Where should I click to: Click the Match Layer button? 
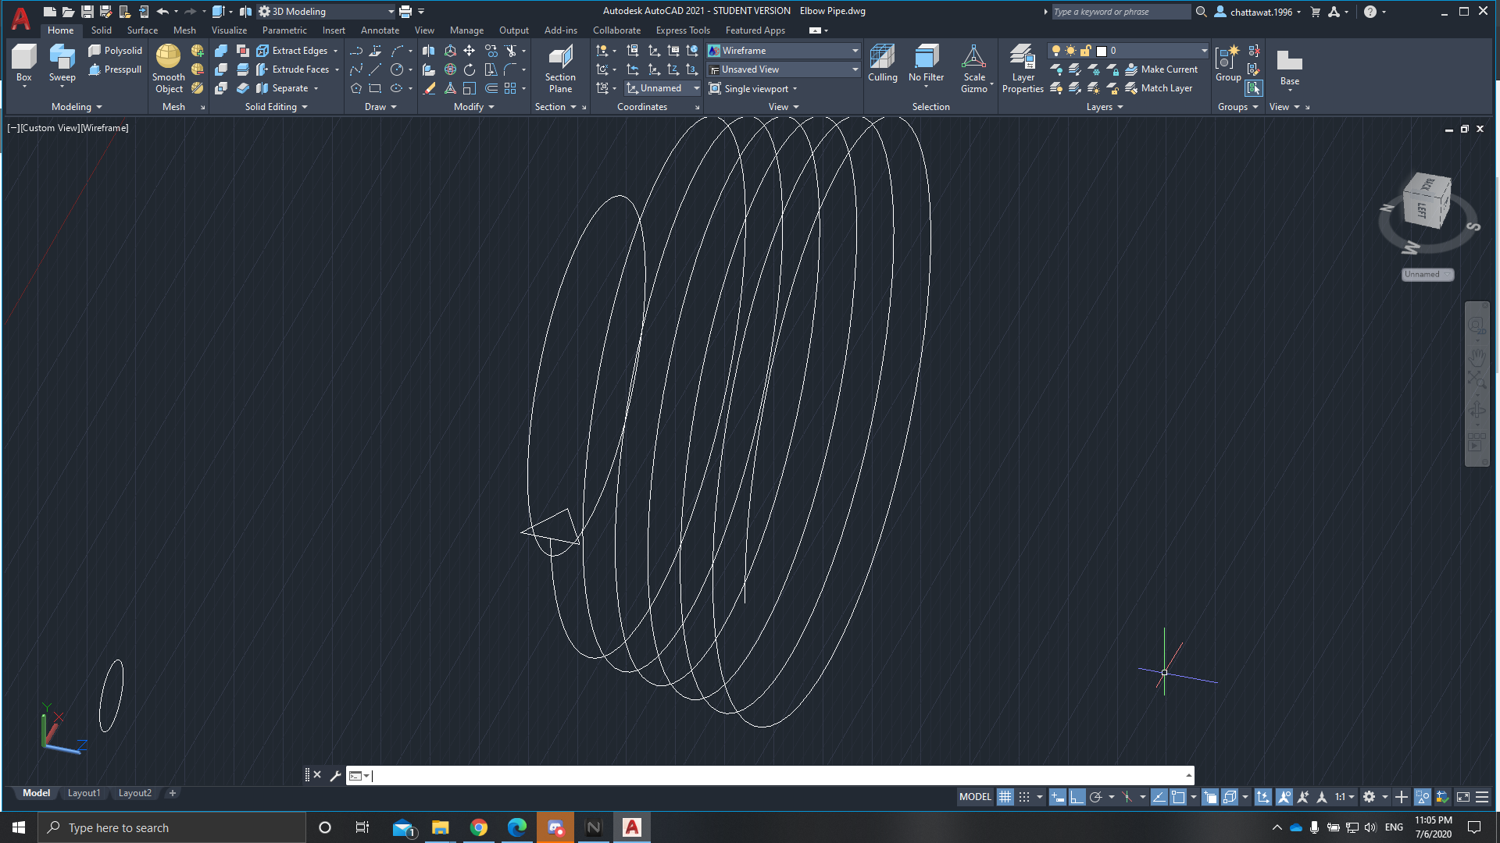click(x=1163, y=87)
